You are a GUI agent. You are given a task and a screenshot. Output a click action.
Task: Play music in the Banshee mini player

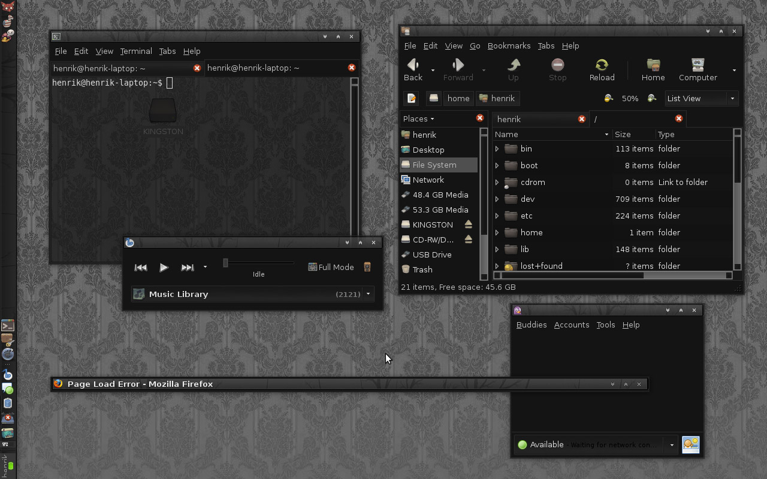[x=164, y=268]
